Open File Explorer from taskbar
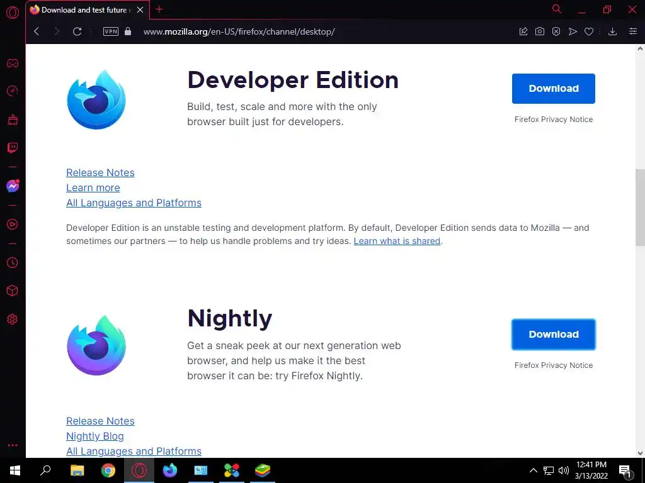Viewport: 645px width, 483px height. 77,470
